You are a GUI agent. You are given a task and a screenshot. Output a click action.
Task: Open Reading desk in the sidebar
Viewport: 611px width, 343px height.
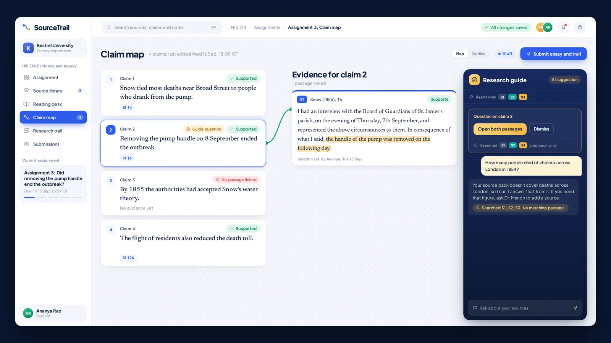(x=53, y=104)
